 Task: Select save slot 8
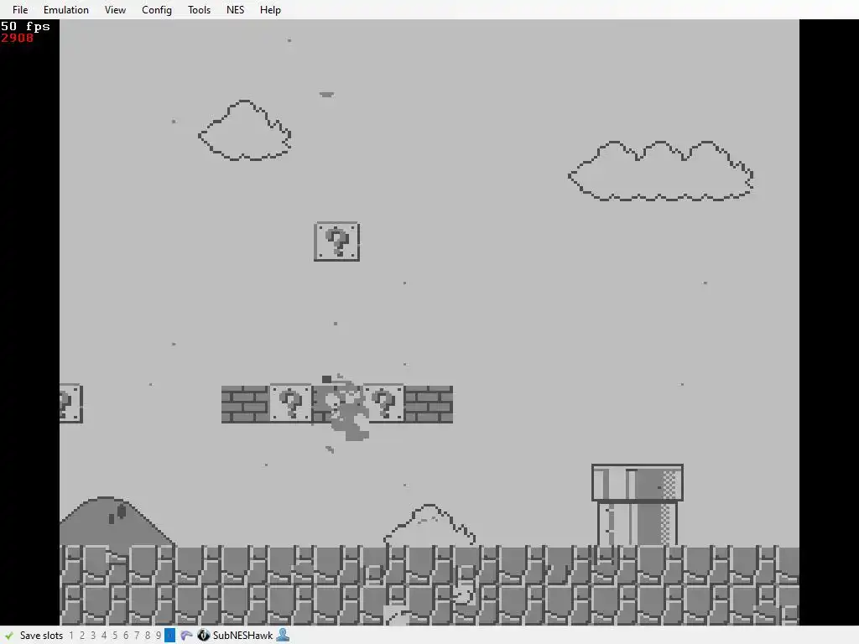point(148,636)
